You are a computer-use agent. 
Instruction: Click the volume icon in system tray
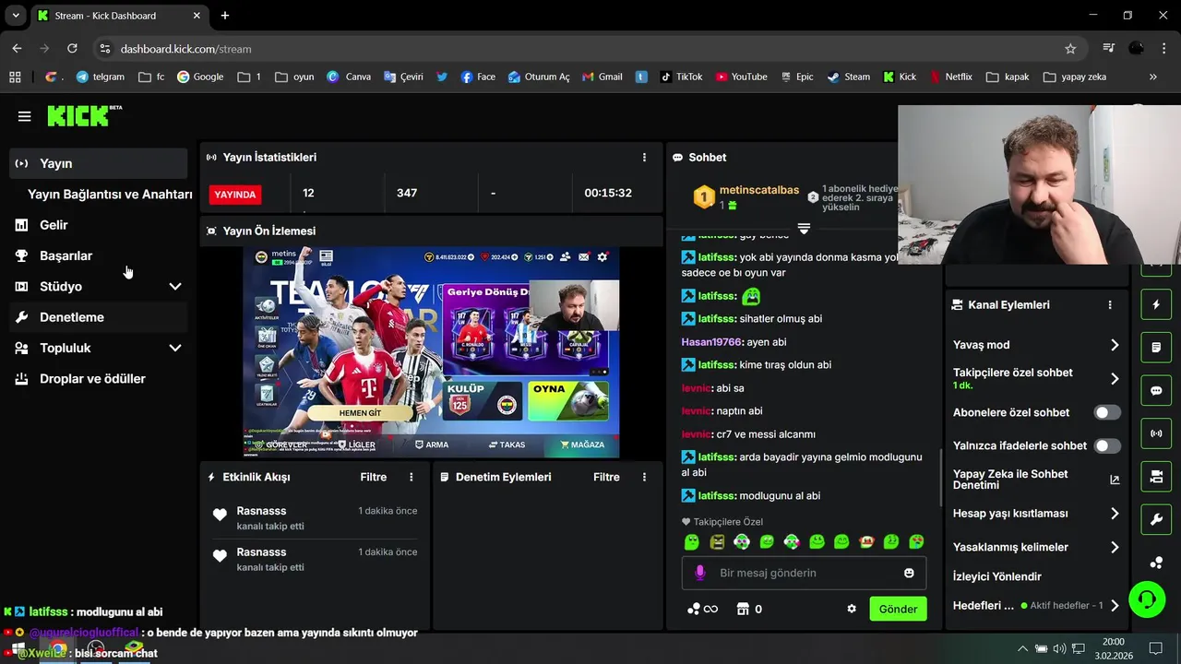(x=1059, y=648)
